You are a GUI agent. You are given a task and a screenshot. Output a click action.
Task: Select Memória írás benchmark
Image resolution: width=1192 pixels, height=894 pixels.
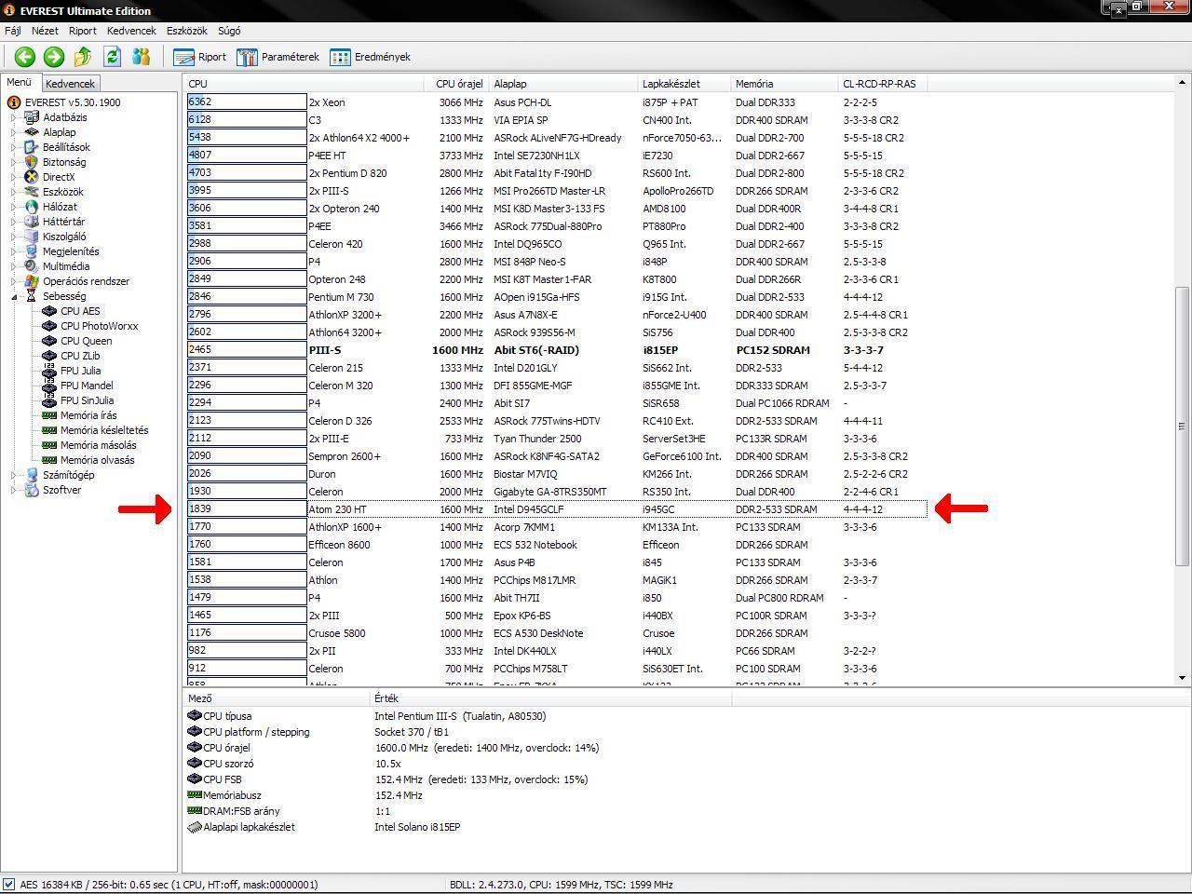(88, 415)
